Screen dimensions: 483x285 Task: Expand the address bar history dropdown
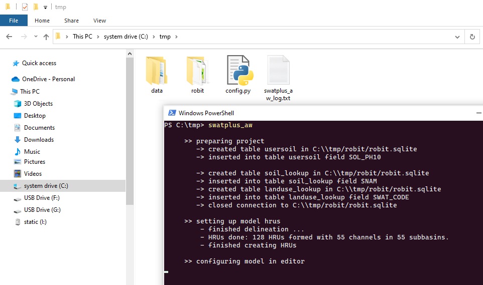[457, 37]
